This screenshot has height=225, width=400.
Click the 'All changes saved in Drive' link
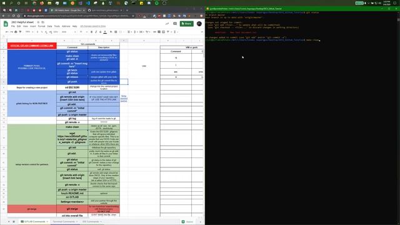click(93, 26)
